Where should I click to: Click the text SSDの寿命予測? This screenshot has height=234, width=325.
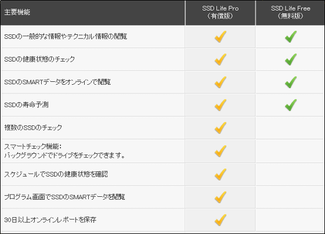[26, 105]
